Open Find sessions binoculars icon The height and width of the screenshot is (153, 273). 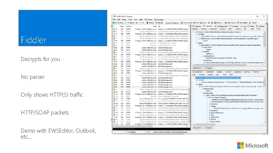coord(194,23)
